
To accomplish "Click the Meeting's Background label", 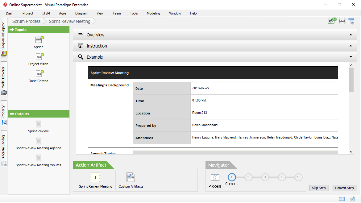I will 110,85.
